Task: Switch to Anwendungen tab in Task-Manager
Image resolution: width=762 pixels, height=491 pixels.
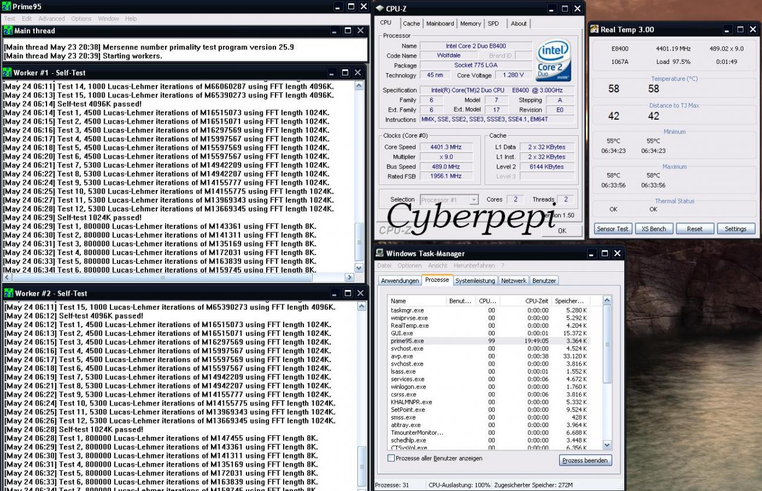Action: pyautogui.click(x=400, y=281)
